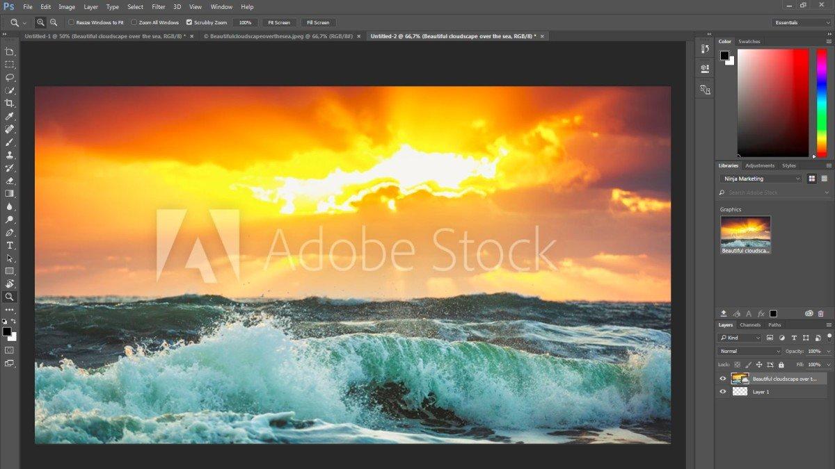This screenshot has height=469, width=835.
Task: Choose the Pen tool
Action: coord(10,232)
